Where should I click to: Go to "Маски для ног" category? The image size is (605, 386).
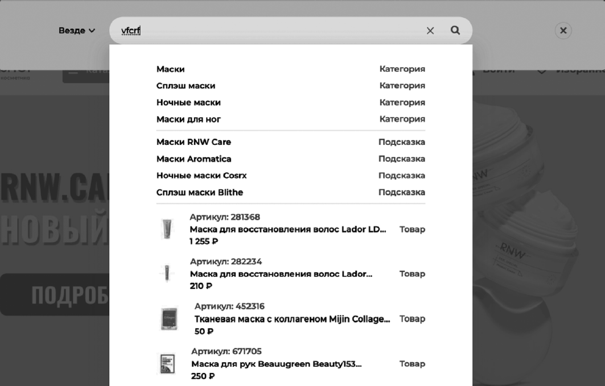click(188, 119)
